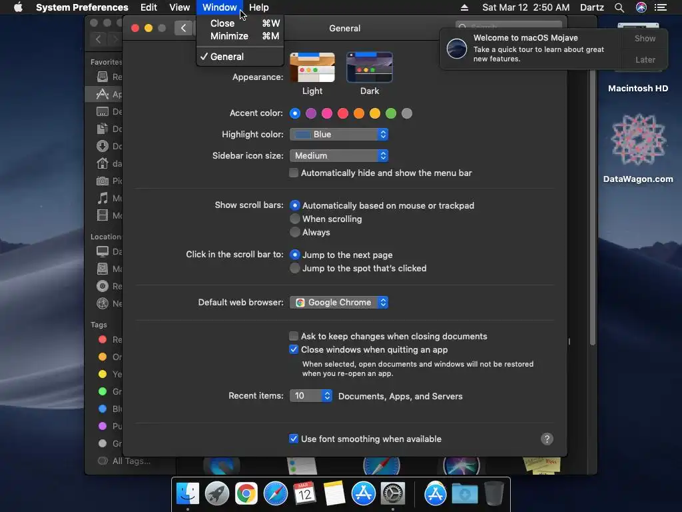Screen dimensions: 682x512
Task: Select General in the Window menu
Action: point(240,57)
